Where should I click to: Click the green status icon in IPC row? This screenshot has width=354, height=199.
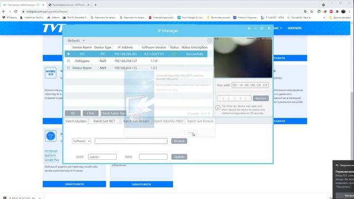[174, 54]
